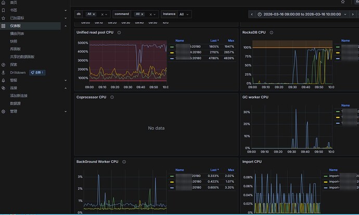The height and width of the screenshot is (215, 359).
Task: Click the 连接 connections icon
Action: pos(3,88)
